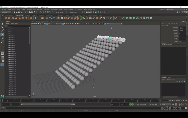Click the Type tool 'T' shelf icon
The width and height of the screenshot is (188, 118).
coord(39,18)
